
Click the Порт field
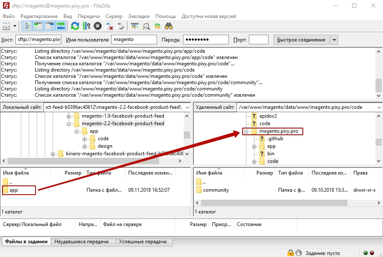click(259, 40)
